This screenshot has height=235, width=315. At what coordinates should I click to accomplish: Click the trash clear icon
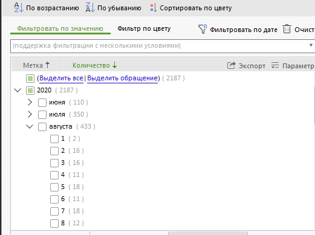[x=287, y=29]
